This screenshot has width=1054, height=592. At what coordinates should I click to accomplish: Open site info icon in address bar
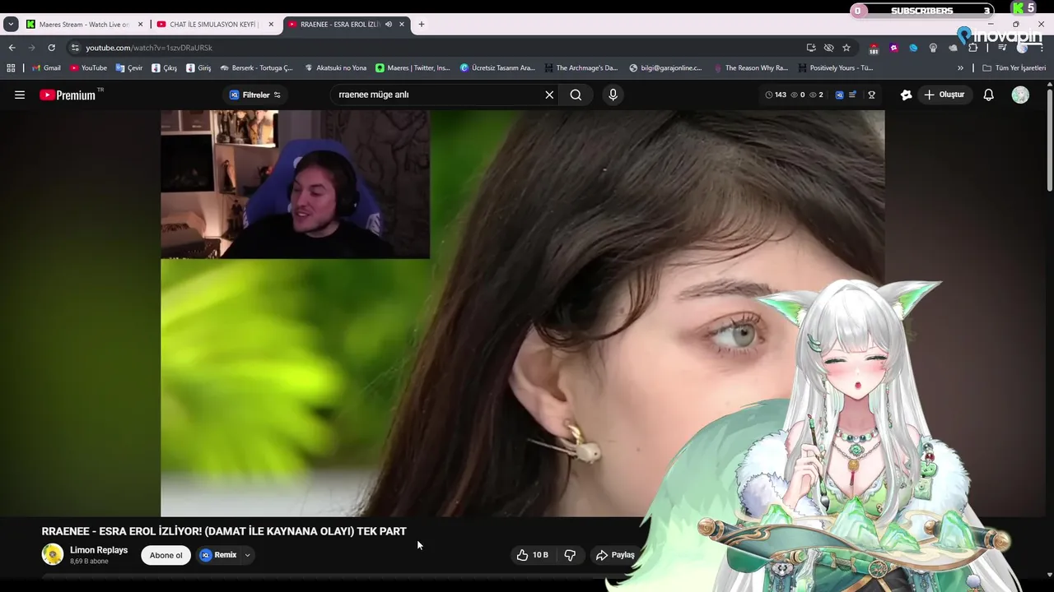tap(75, 48)
